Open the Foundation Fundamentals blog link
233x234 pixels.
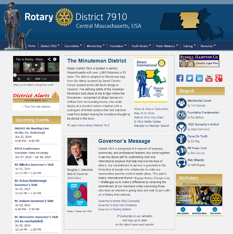[x=203, y=112]
